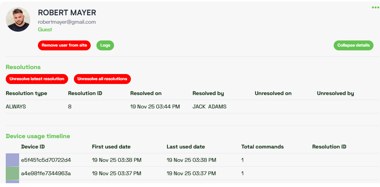Click the Device ID column header
Viewport: 380px width, 187px height.
33,147
